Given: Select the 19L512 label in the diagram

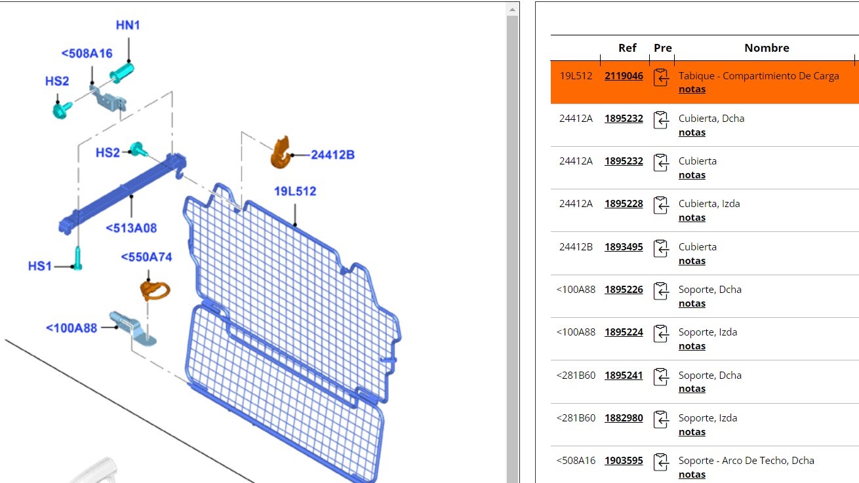Looking at the screenshot, I should (x=295, y=191).
